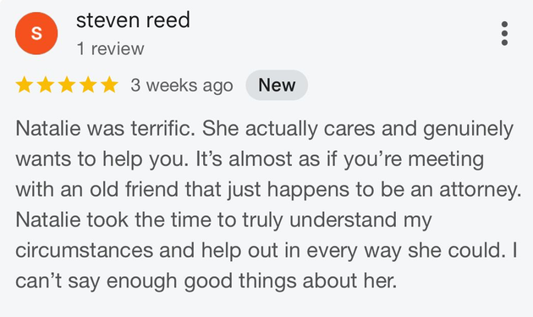Click the fifth gold rating star
533x317 pixels.
tap(109, 85)
